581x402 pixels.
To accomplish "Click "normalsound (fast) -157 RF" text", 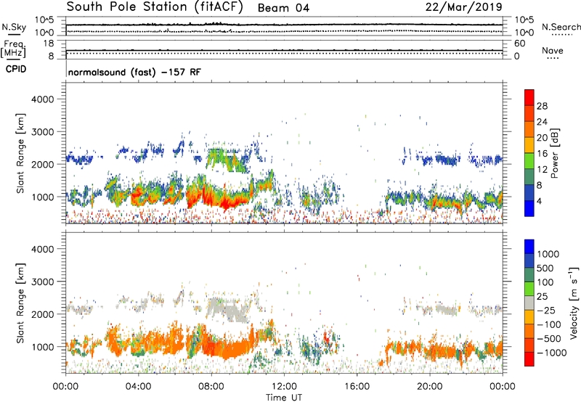I will [134, 72].
